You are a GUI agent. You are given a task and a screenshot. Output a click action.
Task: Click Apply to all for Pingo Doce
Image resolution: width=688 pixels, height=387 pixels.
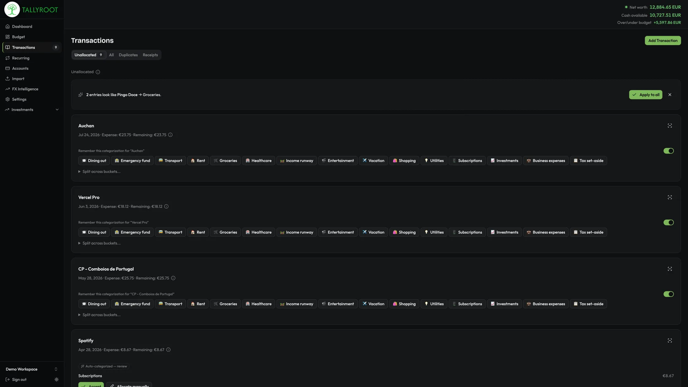click(x=646, y=95)
